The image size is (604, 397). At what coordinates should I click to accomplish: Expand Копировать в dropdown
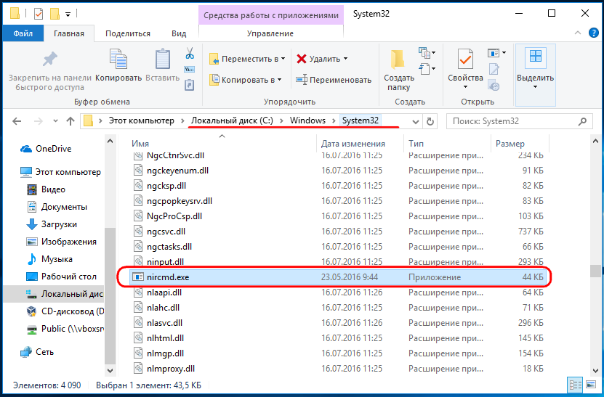[279, 80]
